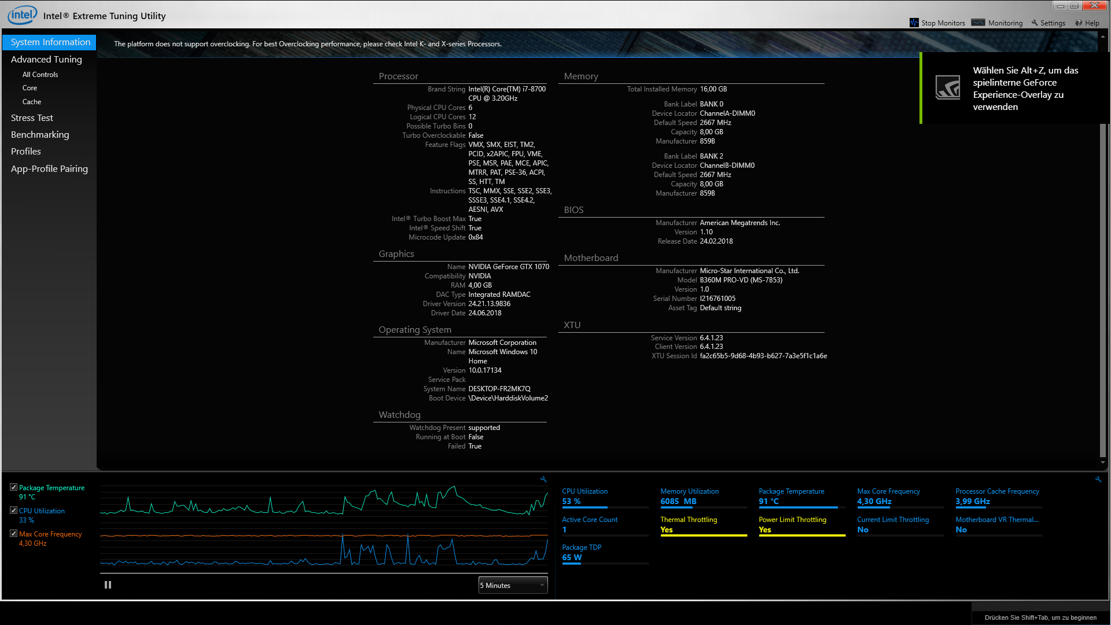The image size is (1111, 625).
Task: Pause the monitoring graph
Action: click(108, 585)
